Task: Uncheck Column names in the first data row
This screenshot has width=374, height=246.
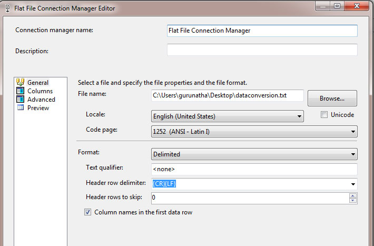Action: click(x=87, y=212)
